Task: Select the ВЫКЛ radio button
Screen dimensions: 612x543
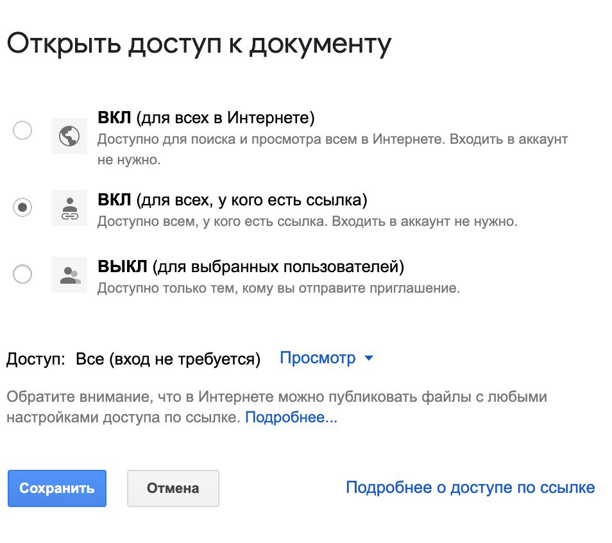Action: pos(22,274)
